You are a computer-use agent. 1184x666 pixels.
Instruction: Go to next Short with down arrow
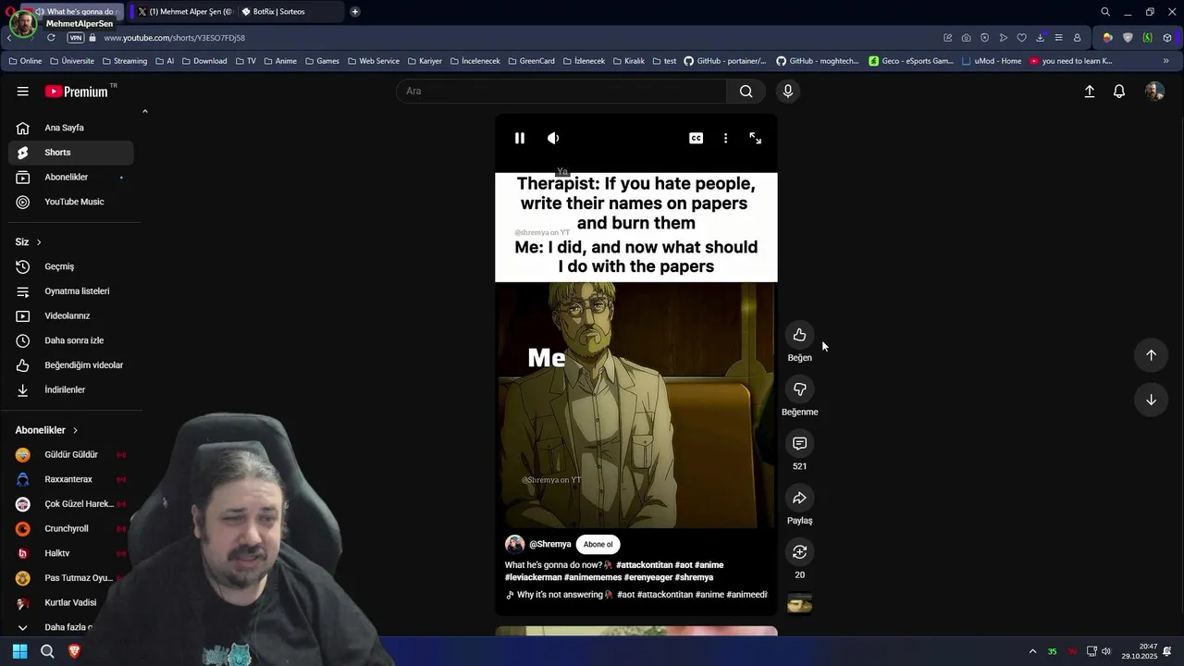[x=1151, y=400]
